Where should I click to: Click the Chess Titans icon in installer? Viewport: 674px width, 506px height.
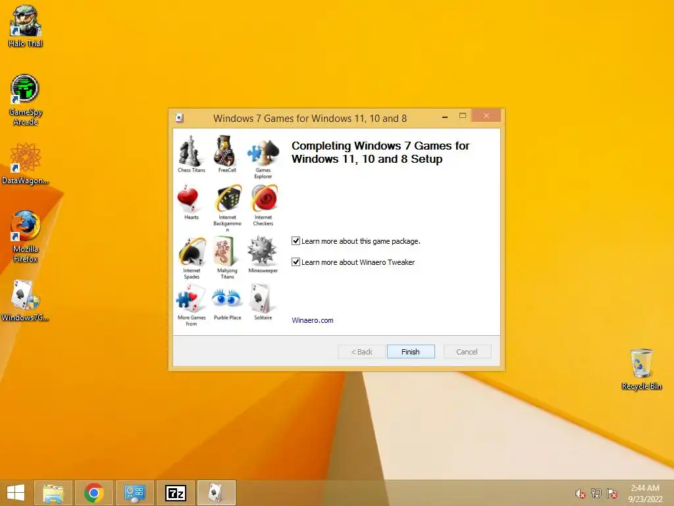[x=190, y=151]
